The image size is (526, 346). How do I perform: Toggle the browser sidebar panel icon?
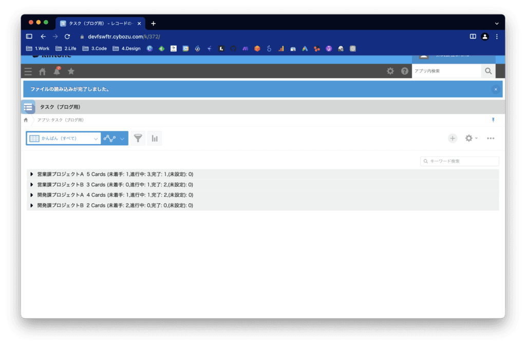click(29, 36)
